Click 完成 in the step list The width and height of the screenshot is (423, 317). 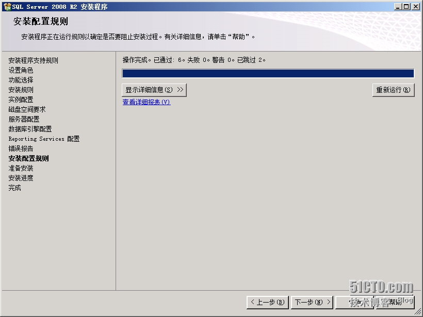pos(14,188)
